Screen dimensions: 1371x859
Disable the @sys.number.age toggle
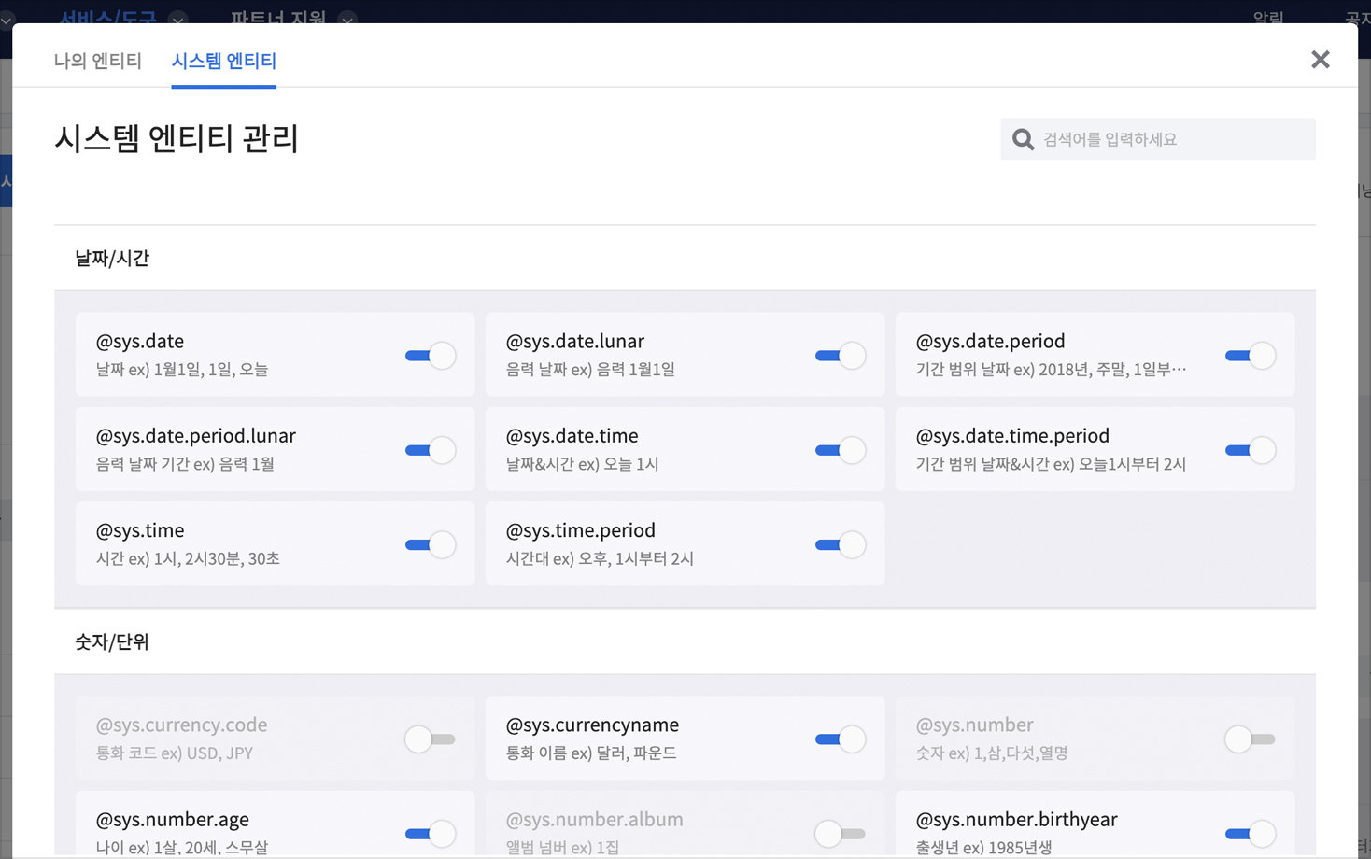click(x=430, y=834)
